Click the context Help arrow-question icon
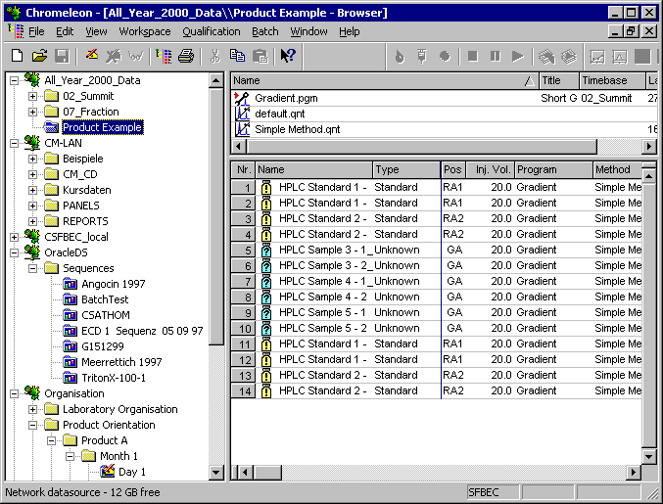This screenshot has width=663, height=504. pos(288,56)
